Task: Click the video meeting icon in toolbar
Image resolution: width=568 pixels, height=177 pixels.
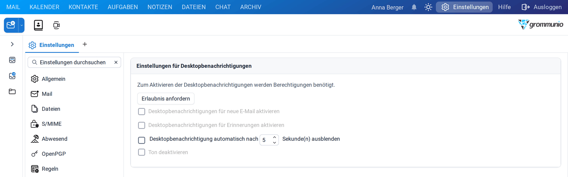Action: pyautogui.click(x=56, y=25)
